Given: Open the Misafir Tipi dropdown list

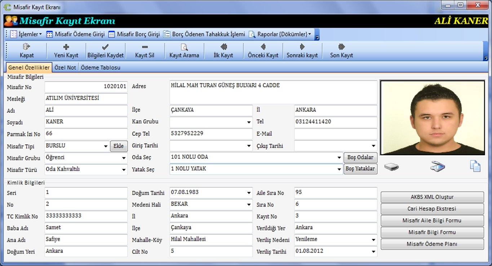Looking at the screenshot, I should (x=106, y=146).
